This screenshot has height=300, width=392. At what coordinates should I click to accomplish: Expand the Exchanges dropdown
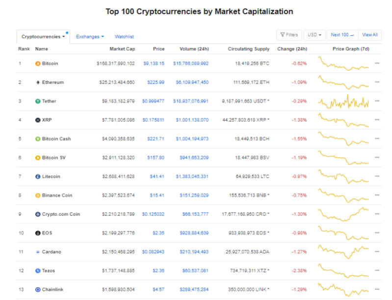(x=90, y=36)
